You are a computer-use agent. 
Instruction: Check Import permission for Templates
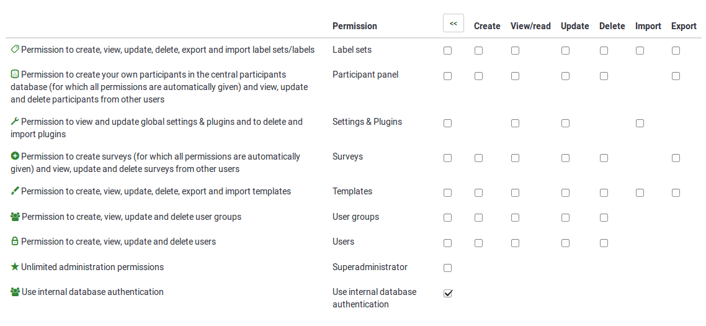click(640, 193)
